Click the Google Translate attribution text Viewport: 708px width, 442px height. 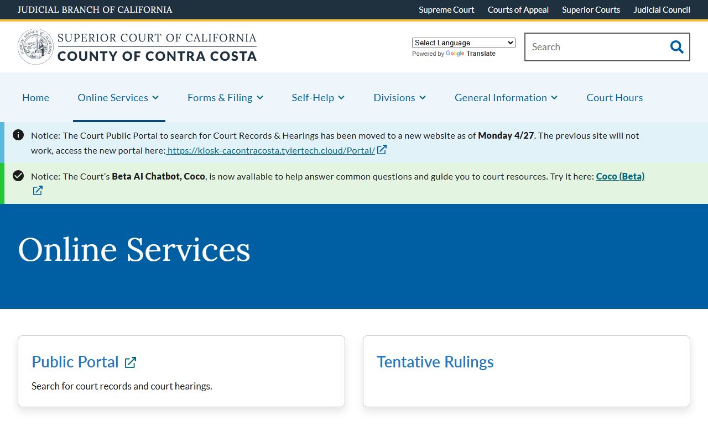click(454, 54)
